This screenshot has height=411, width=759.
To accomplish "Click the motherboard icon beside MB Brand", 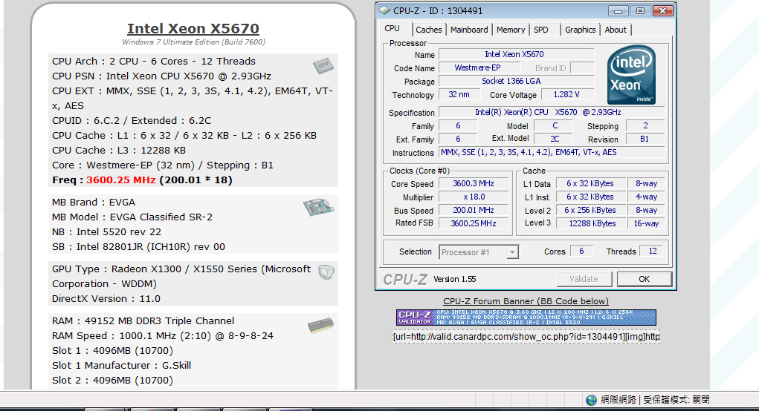I will tap(318, 207).
